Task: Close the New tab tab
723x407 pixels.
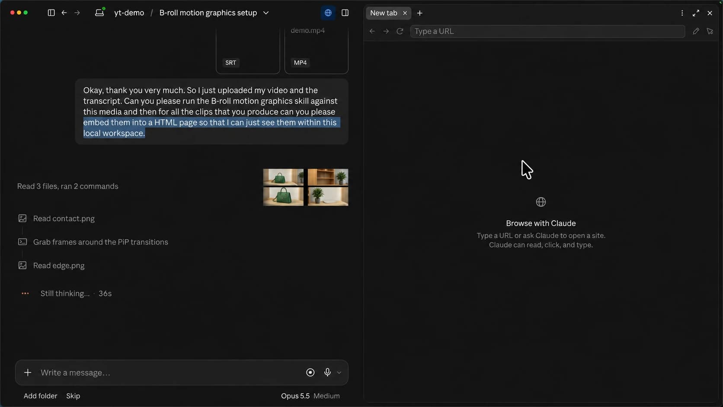Action: point(405,13)
